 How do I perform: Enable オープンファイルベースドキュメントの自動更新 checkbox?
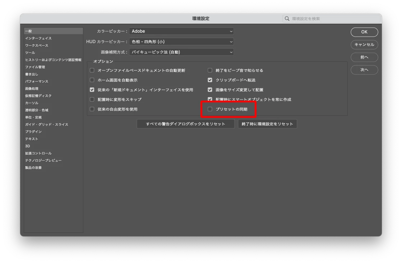[92, 70]
